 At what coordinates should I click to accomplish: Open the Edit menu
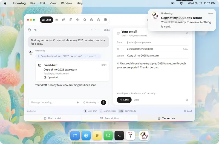[x=42, y=3]
